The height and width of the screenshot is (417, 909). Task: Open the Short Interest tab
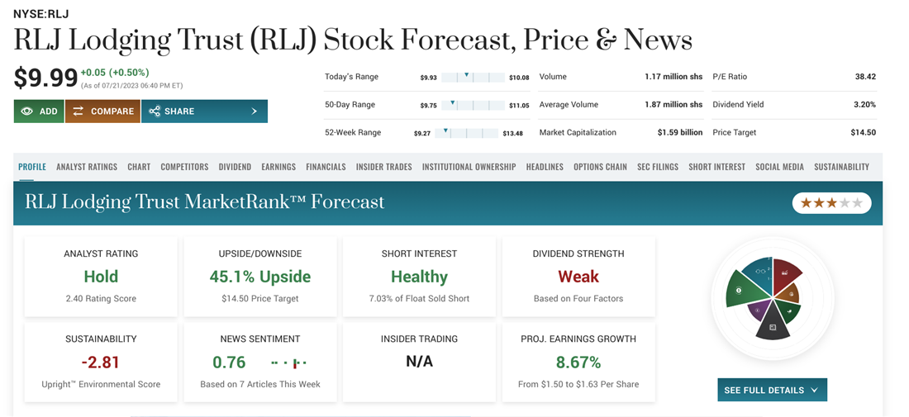point(716,167)
